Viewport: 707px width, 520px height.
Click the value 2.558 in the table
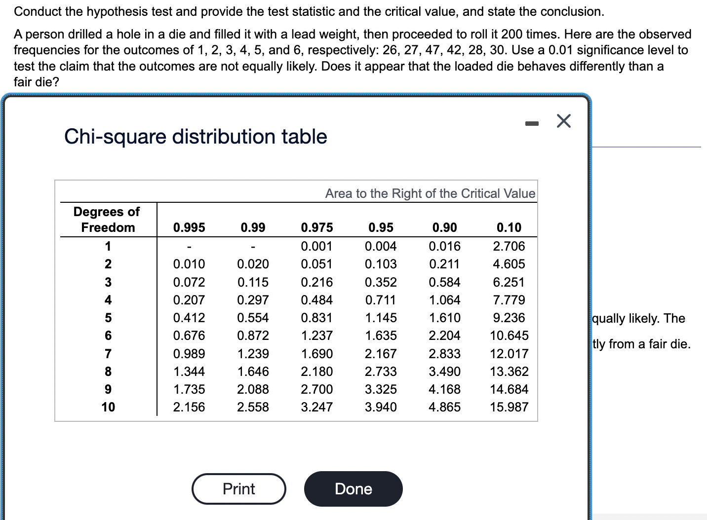253,407
